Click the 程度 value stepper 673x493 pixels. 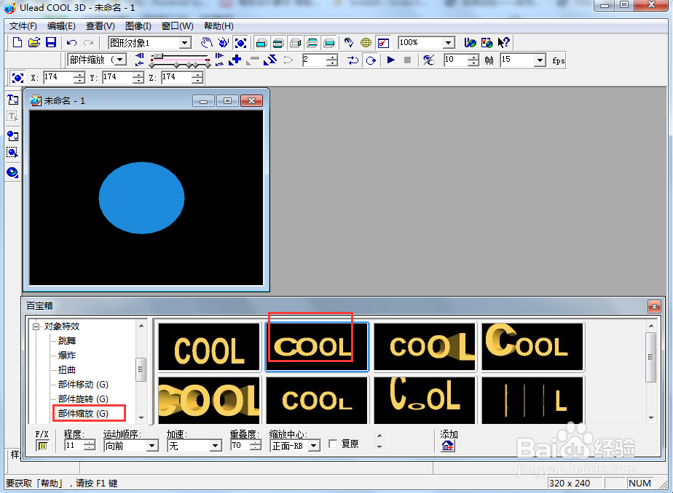click(x=90, y=446)
